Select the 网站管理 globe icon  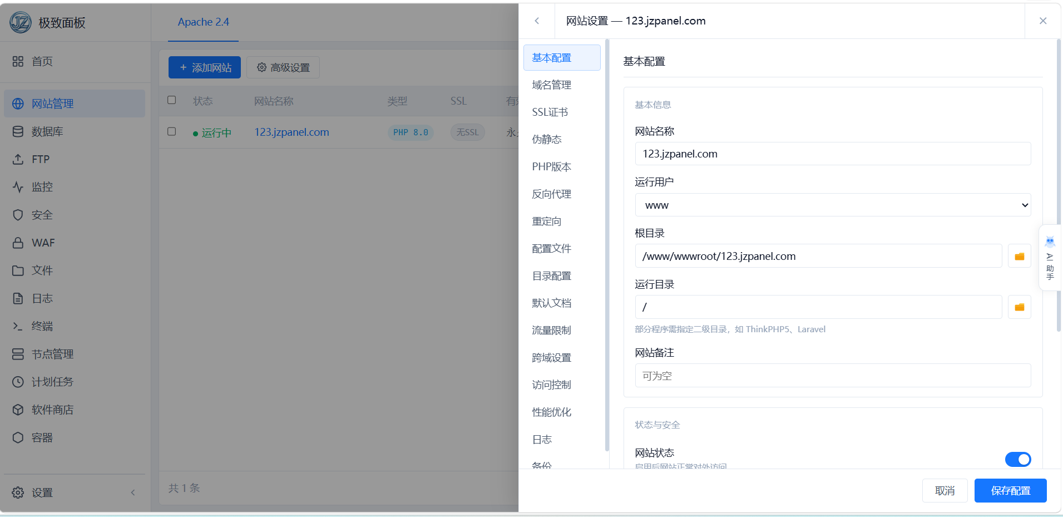pos(18,104)
